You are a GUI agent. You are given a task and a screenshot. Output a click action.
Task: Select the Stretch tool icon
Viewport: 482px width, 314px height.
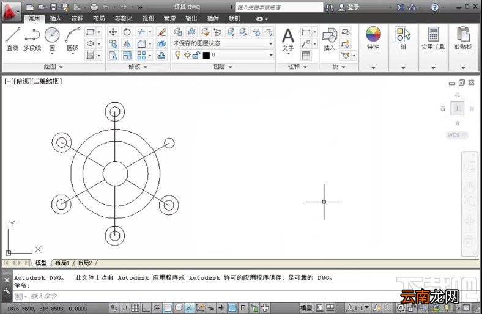pyautogui.click(x=113, y=56)
